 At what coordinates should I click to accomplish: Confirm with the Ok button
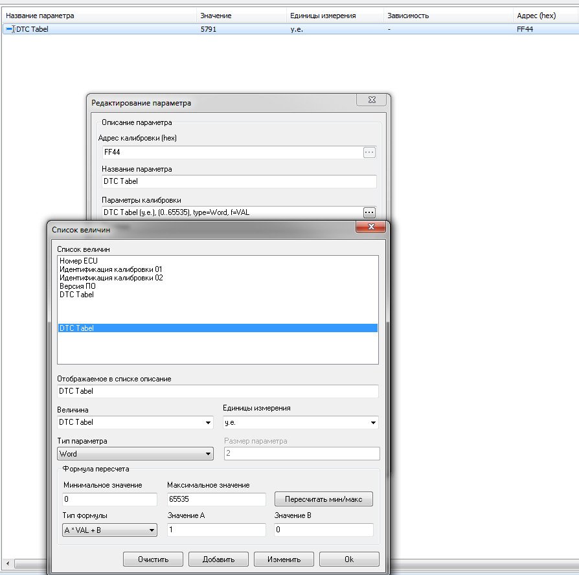[x=349, y=559]
